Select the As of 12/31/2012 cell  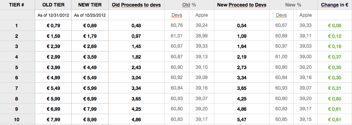pos(53,15)
